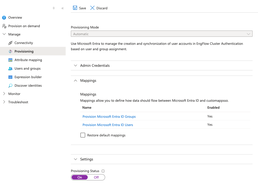
Task: Set Provisioning Status to On
Action: (x=80, y=177)
